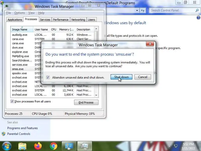Click CPU Usage: 0% in status bar
The height and width of the screenshot is (151, 201).
pyautogui.click(x=42, y=114)
